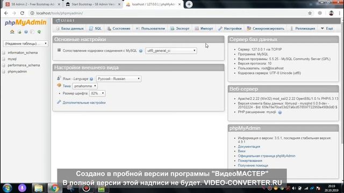Open the pmahomme theme dropdown
This screenshot has width=344, height=193.
click(85, 86)
